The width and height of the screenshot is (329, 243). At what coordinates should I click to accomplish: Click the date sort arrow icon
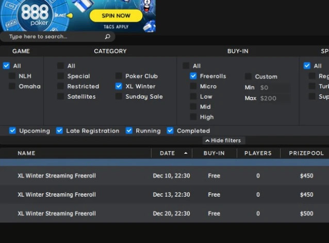[186, 153]
